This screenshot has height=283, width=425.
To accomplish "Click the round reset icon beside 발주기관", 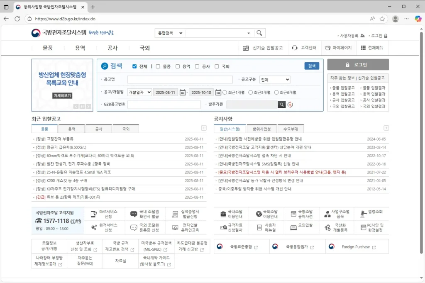I will tap(290, 105).
